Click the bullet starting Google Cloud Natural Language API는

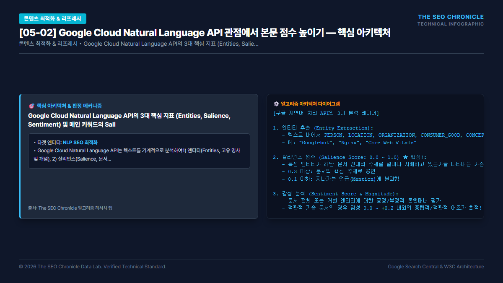[137, 155]
